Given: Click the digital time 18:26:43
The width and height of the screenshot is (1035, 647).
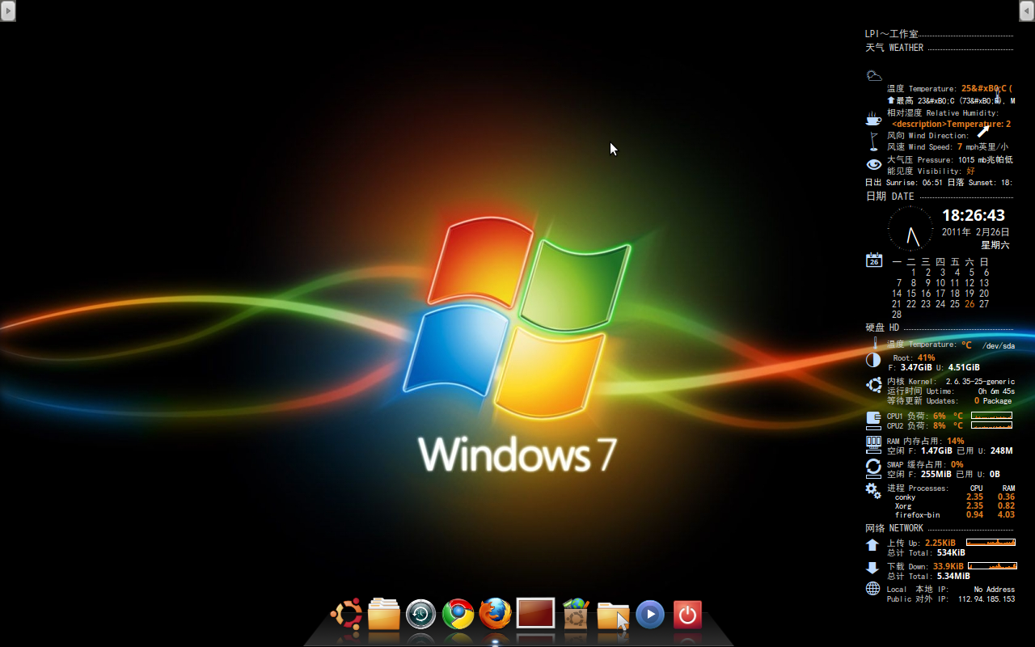Looking at the screenshot, I should click(x=974, y=215).
